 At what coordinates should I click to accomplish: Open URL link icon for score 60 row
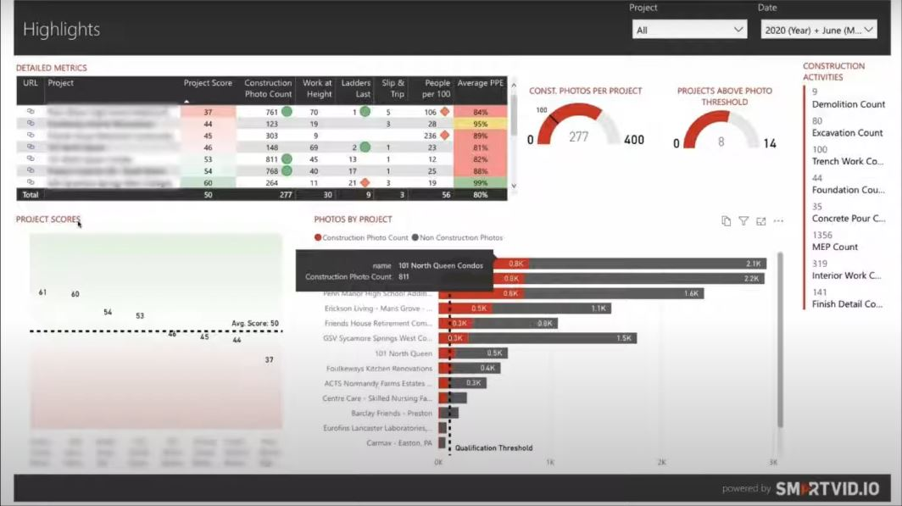(x=31, y=182)
